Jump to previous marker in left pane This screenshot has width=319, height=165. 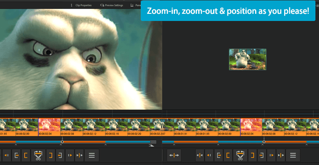point(17,155)
